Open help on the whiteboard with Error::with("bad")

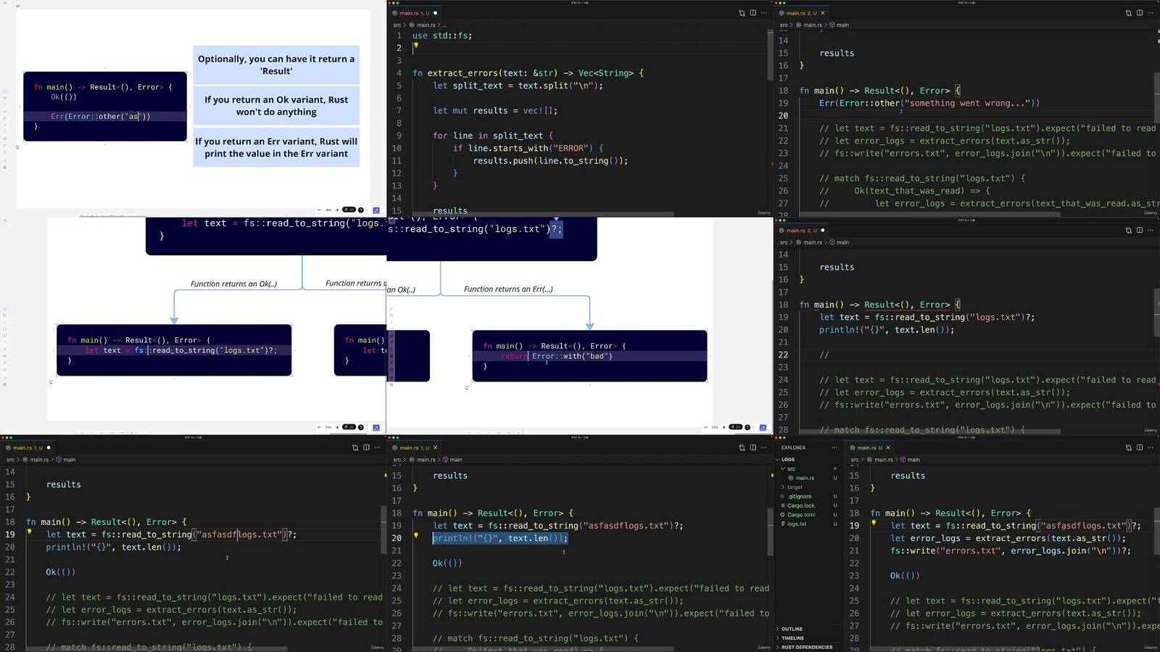click(x=747, y=427)
